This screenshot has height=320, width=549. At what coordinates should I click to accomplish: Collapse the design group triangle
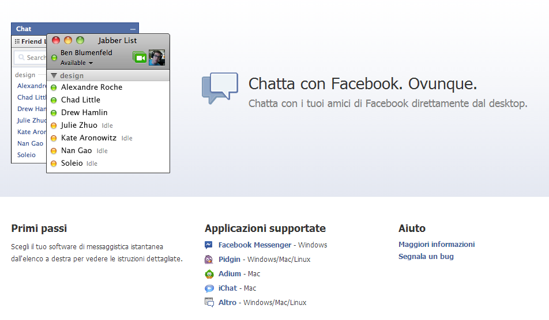point(54,75)
